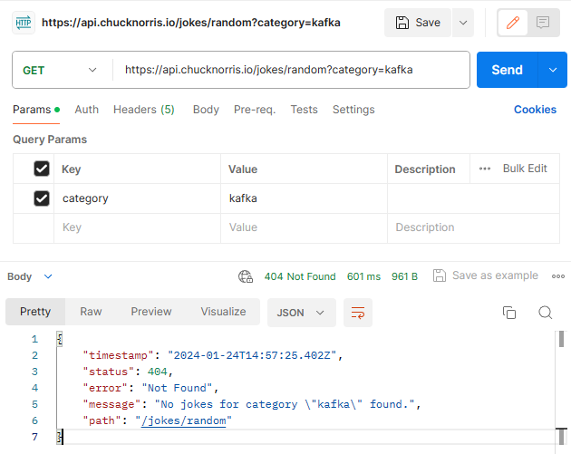Switch to the Pre-req. tab
571x454 pixels.
(255, 110)
